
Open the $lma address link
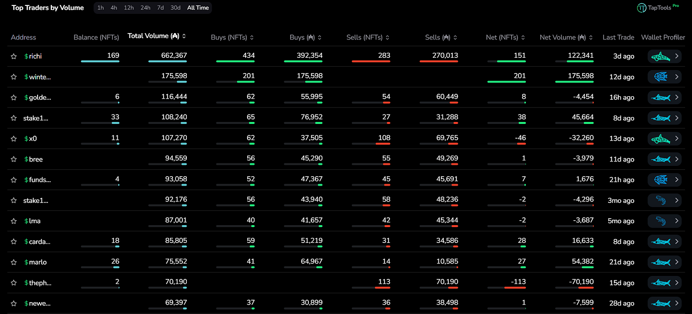[x=33, y=221]
